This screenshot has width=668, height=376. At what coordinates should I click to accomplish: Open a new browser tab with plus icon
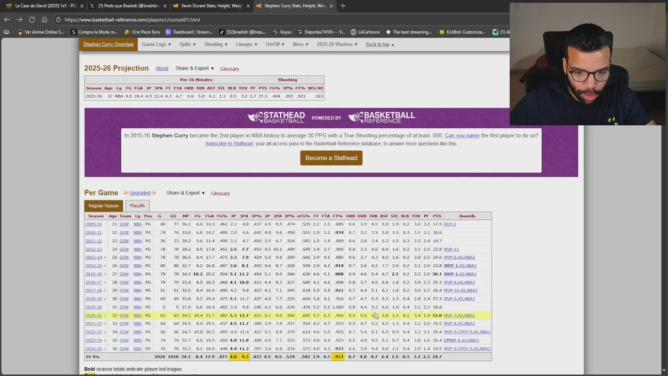point(343,6)
